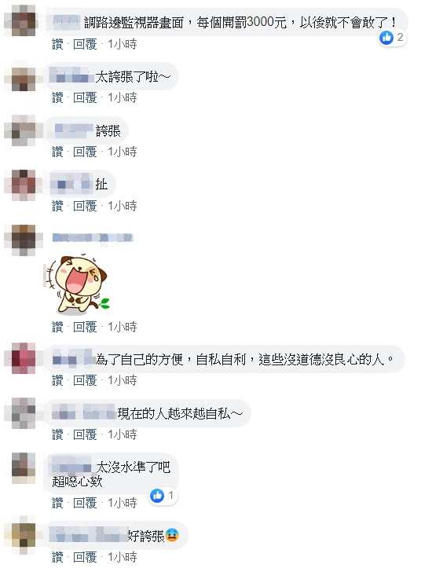
Task: Reply to the 太沒水準了吧 comment
Action: tap(85, 503)
